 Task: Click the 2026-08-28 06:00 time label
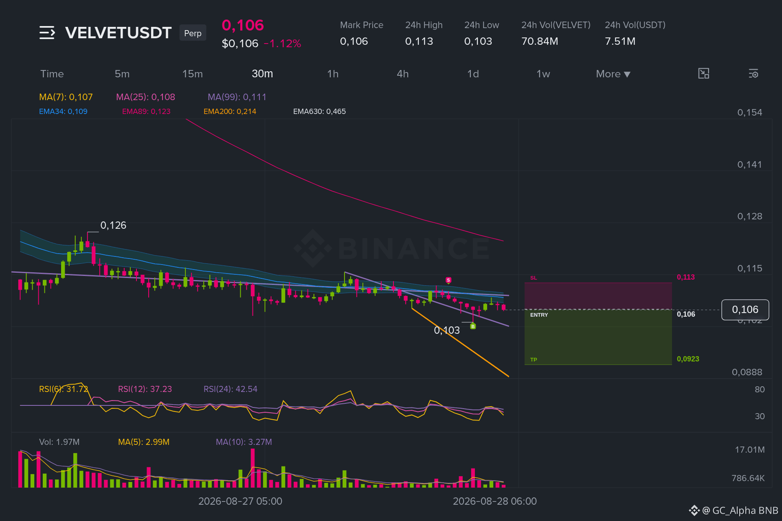point(495,501)
